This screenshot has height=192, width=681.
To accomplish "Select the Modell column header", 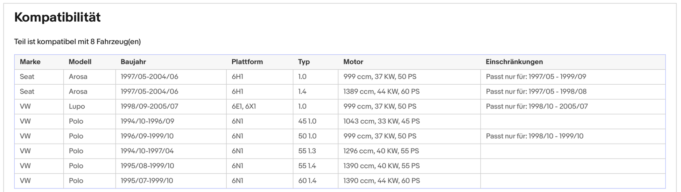I will 80,62.
